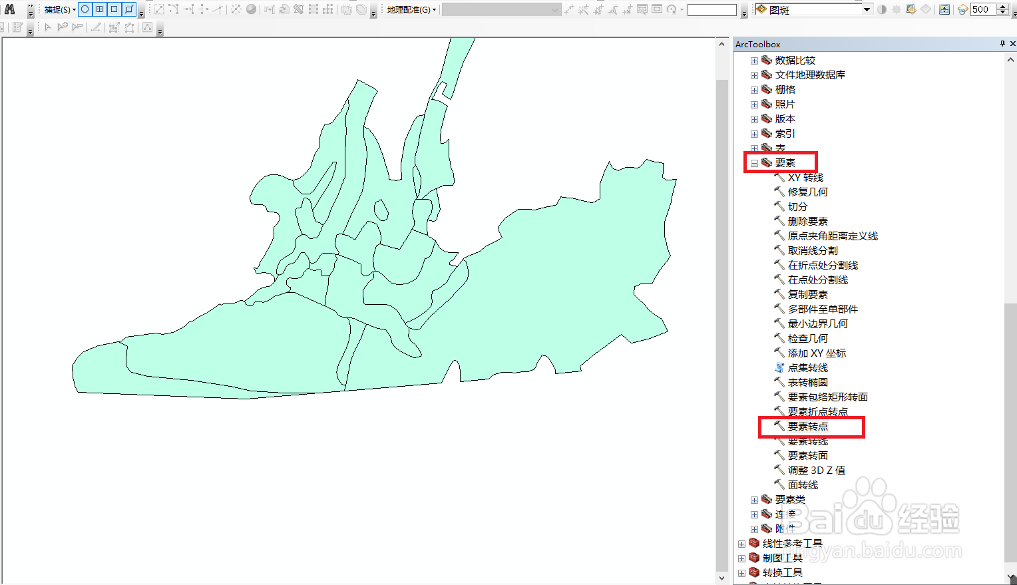Click the swipe layer icon on 图斑 toolbar

pyautogui.click(x=910, y=9)
